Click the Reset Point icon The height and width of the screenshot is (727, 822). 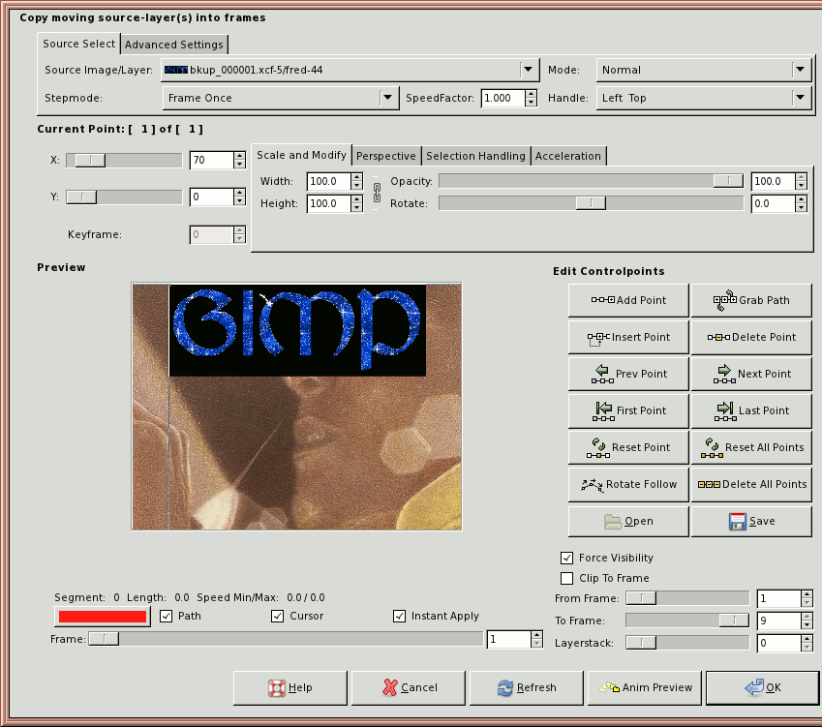pyautogui.click(x=598, y=448)
